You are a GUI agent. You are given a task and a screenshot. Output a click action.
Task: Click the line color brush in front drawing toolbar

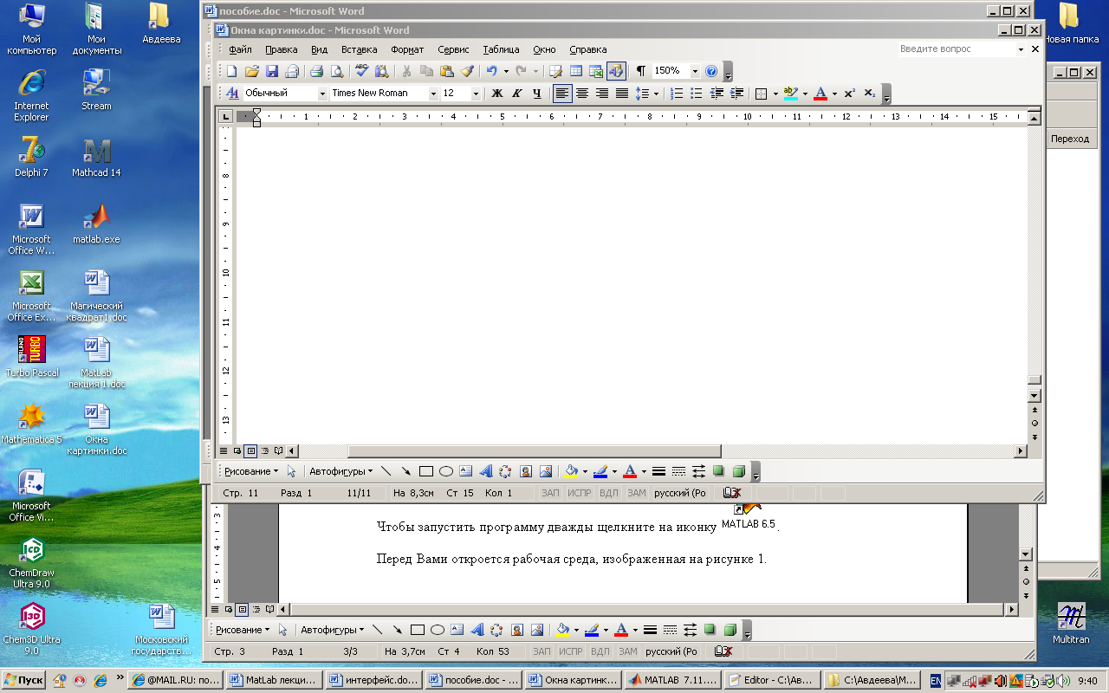pyautogui.click(x=600, y=471)
